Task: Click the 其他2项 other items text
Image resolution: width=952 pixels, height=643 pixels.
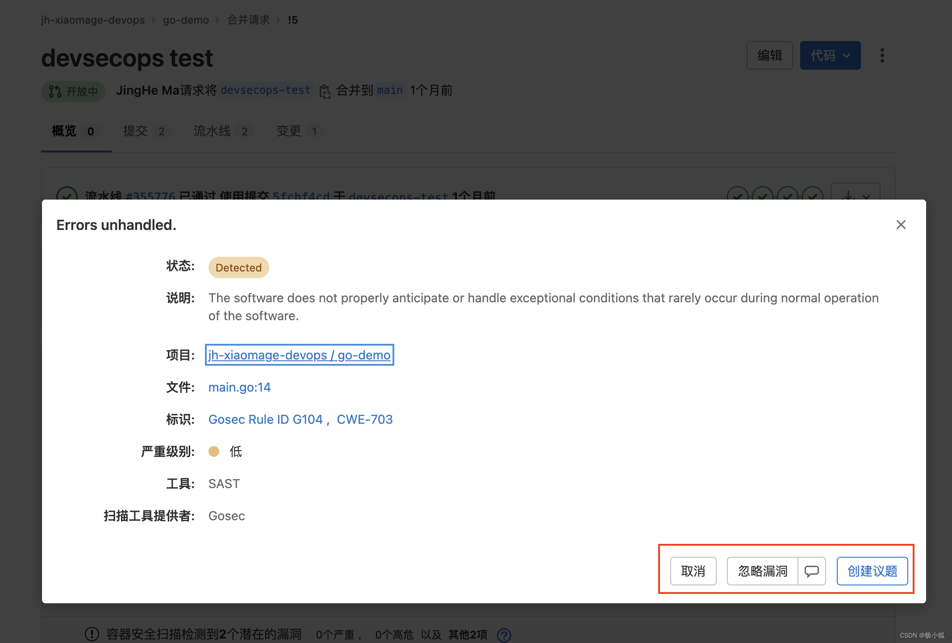Action: point(468,635)
